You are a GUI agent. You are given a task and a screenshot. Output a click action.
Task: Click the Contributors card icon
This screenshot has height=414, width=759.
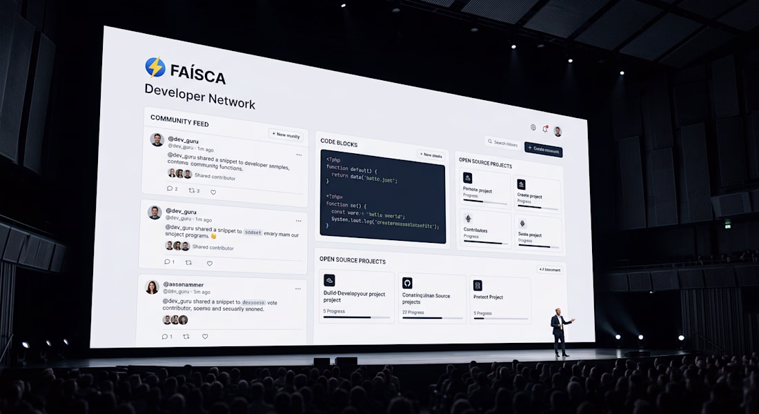click(468, 218)
